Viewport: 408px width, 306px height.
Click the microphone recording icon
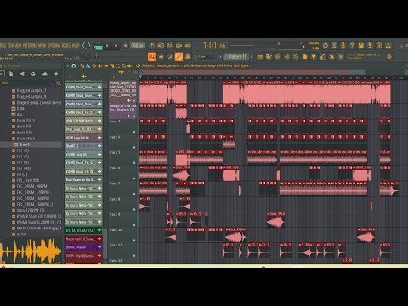pos(343,46)
